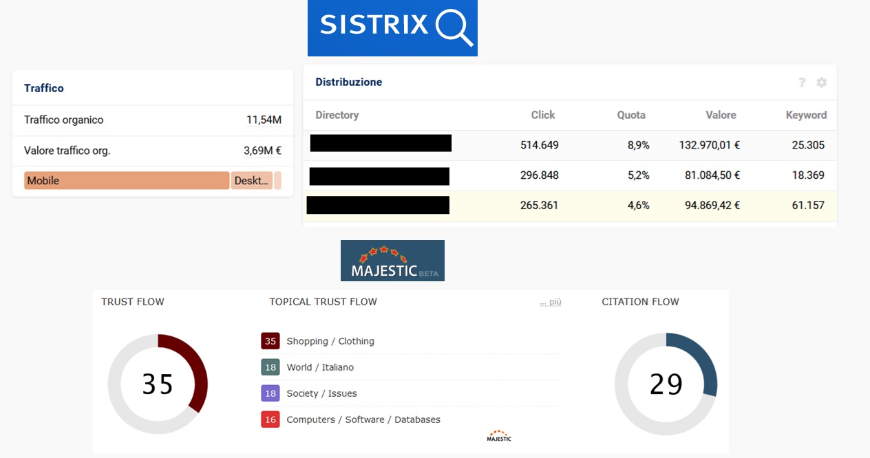Click the small Majestic logo below topics
This screenshot has height=458, width=870.
499,436
